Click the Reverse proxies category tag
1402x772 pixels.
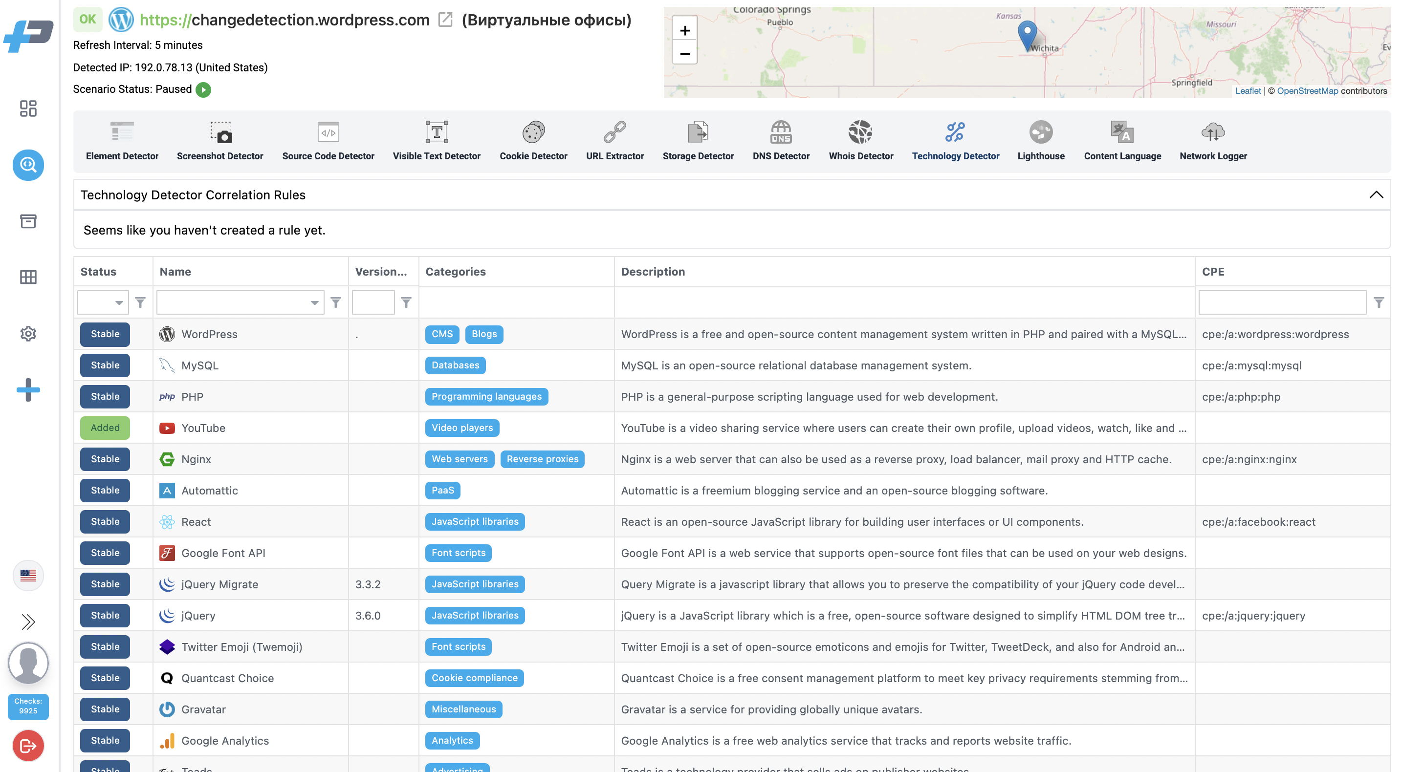(543, 459)
